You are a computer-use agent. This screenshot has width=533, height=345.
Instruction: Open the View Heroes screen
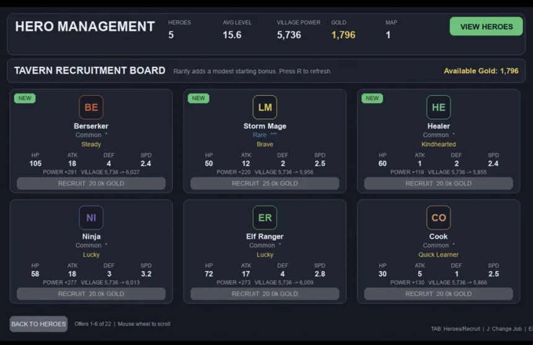pyautogui.click(x=486, y=27)
